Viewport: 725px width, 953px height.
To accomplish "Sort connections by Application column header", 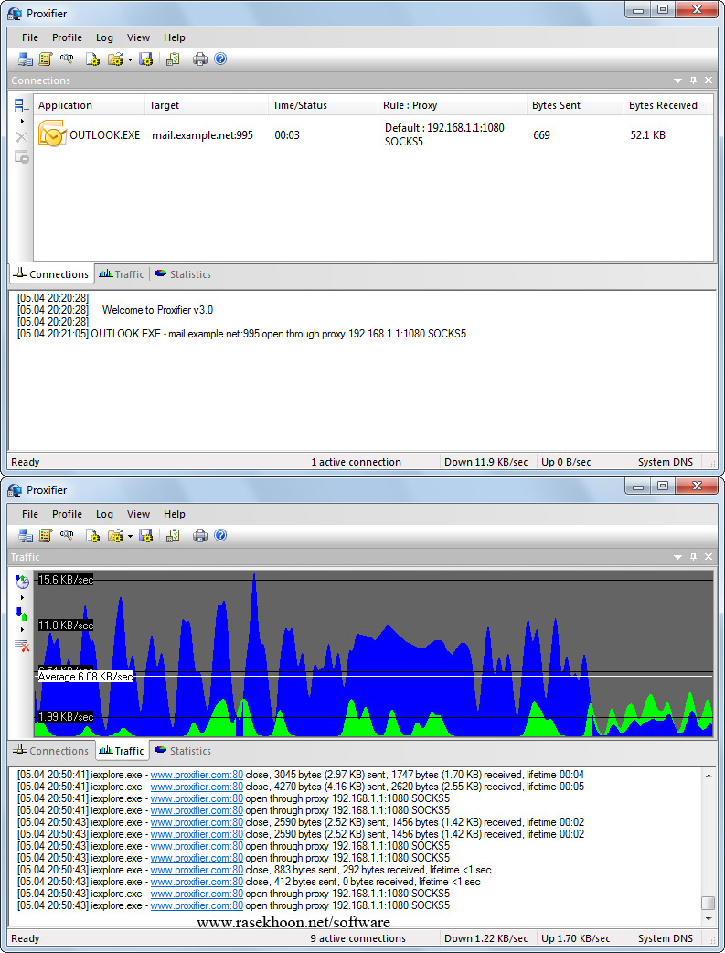I will click(90, 105).
